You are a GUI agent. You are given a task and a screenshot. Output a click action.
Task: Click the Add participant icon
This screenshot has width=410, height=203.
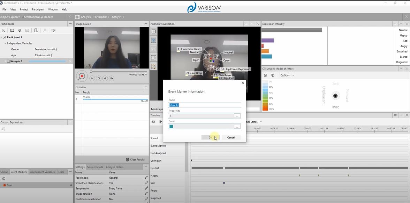(x=3, y=31)
